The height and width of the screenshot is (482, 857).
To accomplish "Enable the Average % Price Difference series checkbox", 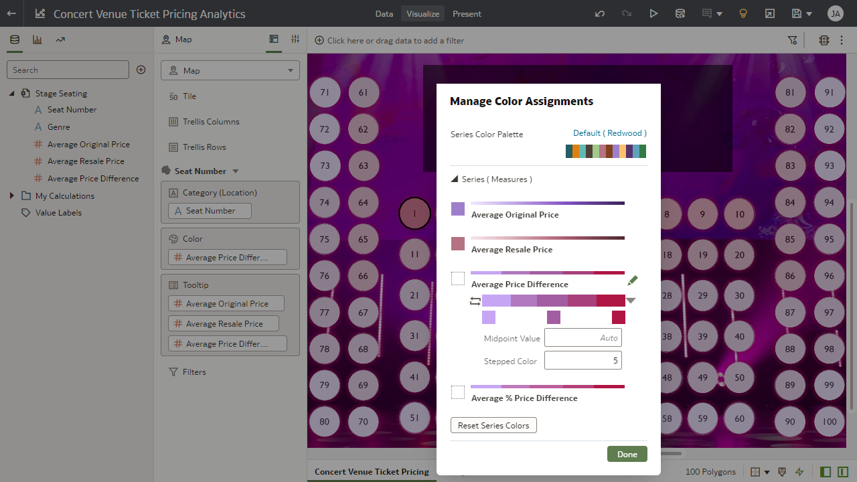I will click(458, 392).
